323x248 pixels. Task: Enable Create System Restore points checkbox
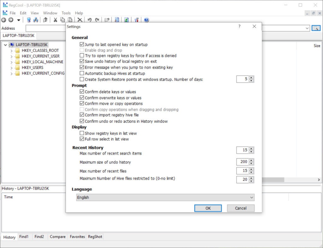click(x=82, y=79)
